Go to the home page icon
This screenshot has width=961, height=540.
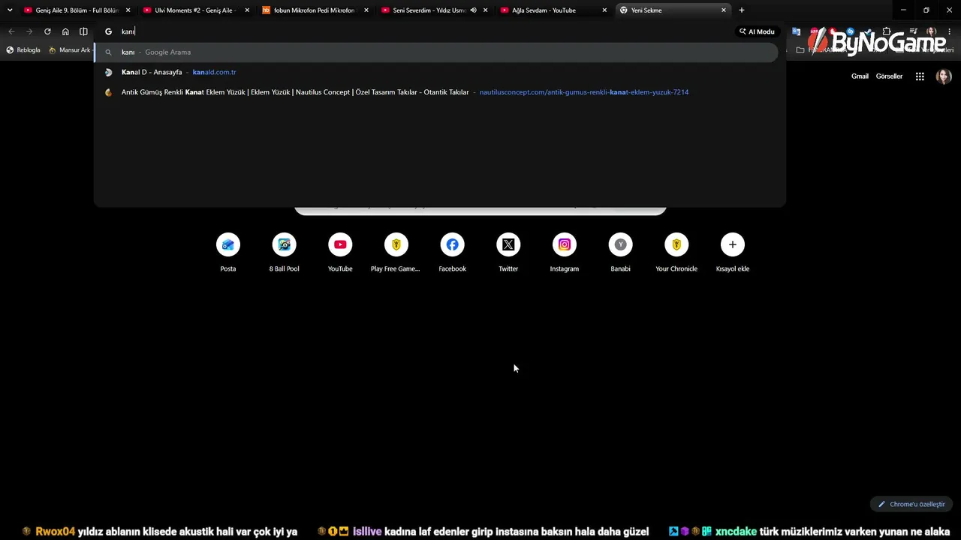point(65,31)
